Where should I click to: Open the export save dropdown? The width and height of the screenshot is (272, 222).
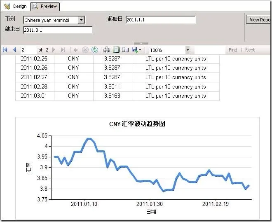pyautogui.click(x=136, y=50)
